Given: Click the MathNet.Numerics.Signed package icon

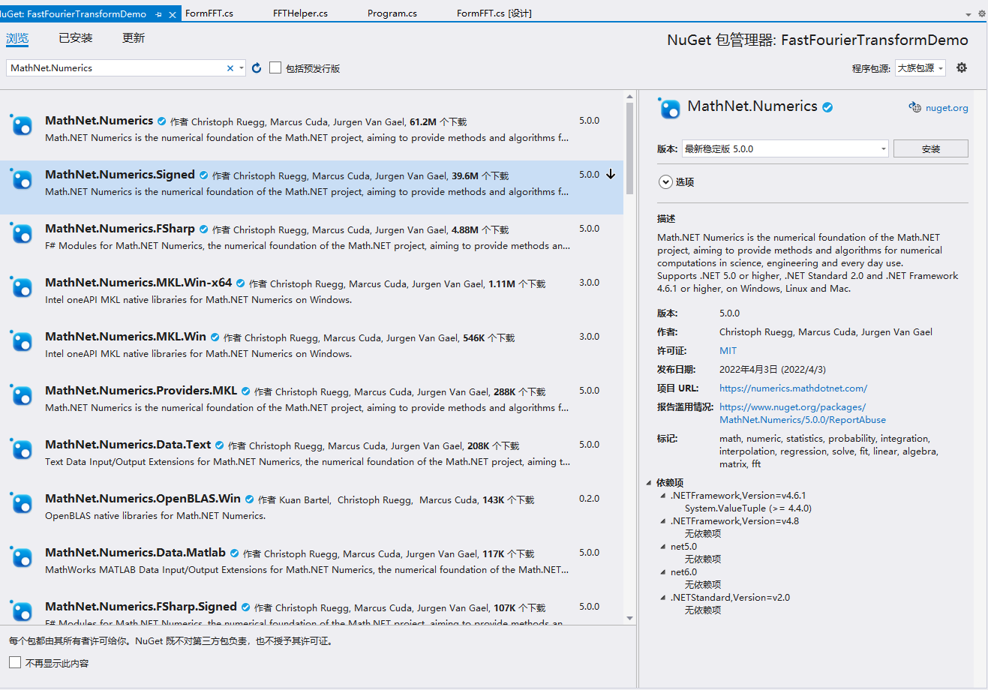Looking at the screenshot, I should click(x=22, y=179).
